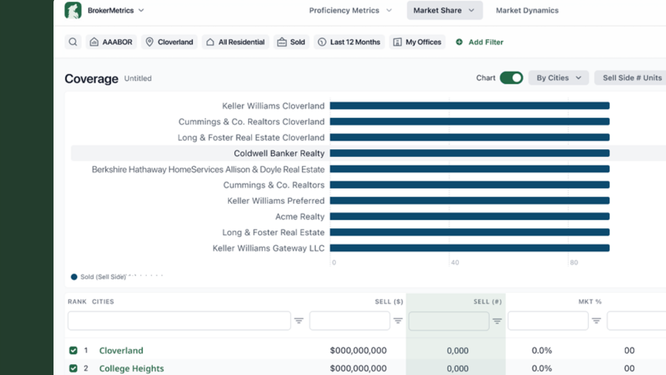Screen dimensions: 666x375
Task: Click the BrokerMetrics logo icon
Action: click(x=73, y=10)
